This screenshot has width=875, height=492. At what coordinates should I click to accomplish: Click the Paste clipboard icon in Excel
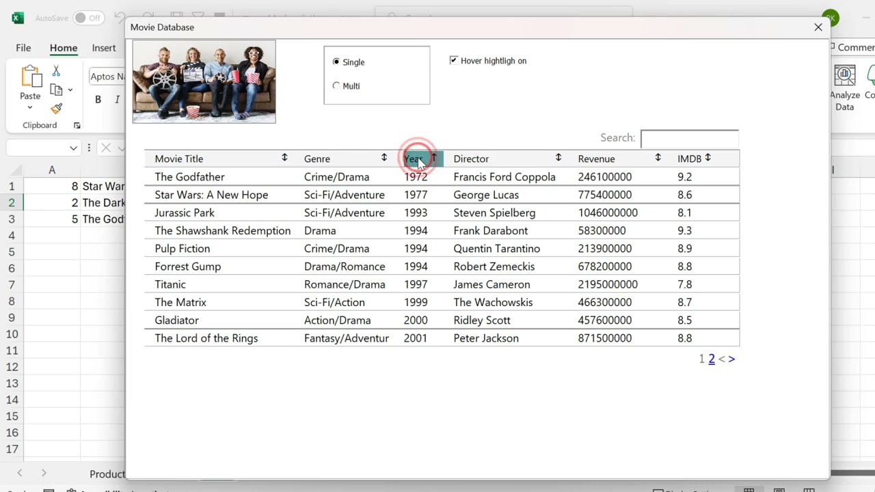coord(31,77)
